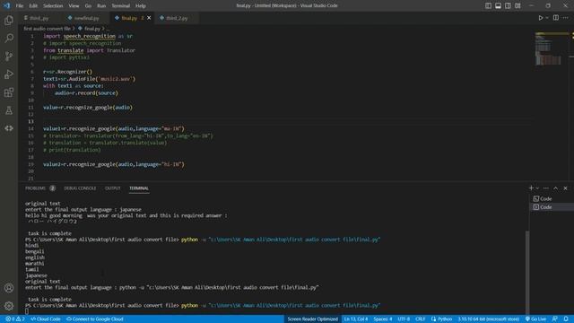The image size is (574, 323).
Task: Start Go Live server
Action: click(536, 319)
